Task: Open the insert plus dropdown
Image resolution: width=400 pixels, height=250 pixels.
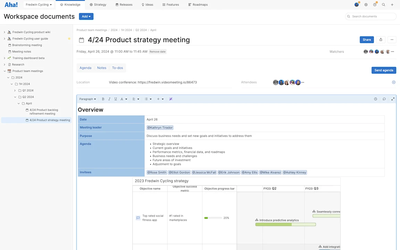Action: [x=160, y=99]
